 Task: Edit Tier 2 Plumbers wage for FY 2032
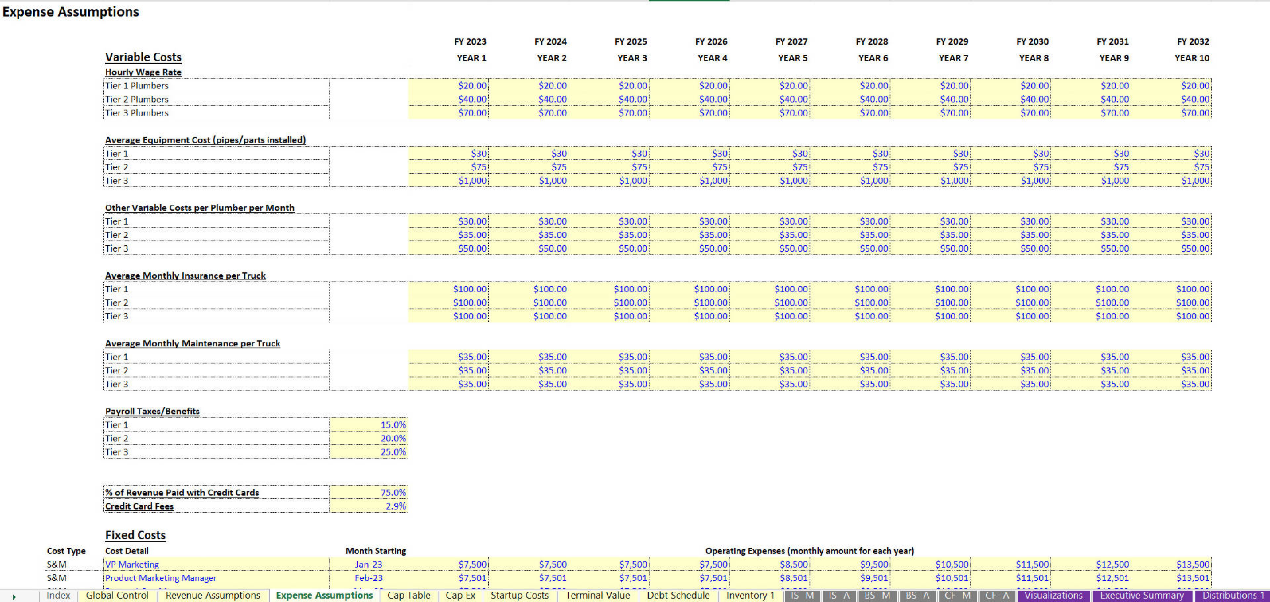click(1171, 99)
